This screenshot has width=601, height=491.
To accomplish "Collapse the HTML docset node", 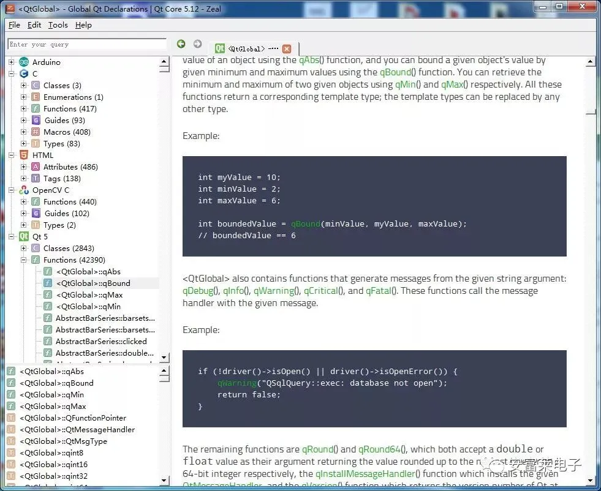I will (12, 155).
